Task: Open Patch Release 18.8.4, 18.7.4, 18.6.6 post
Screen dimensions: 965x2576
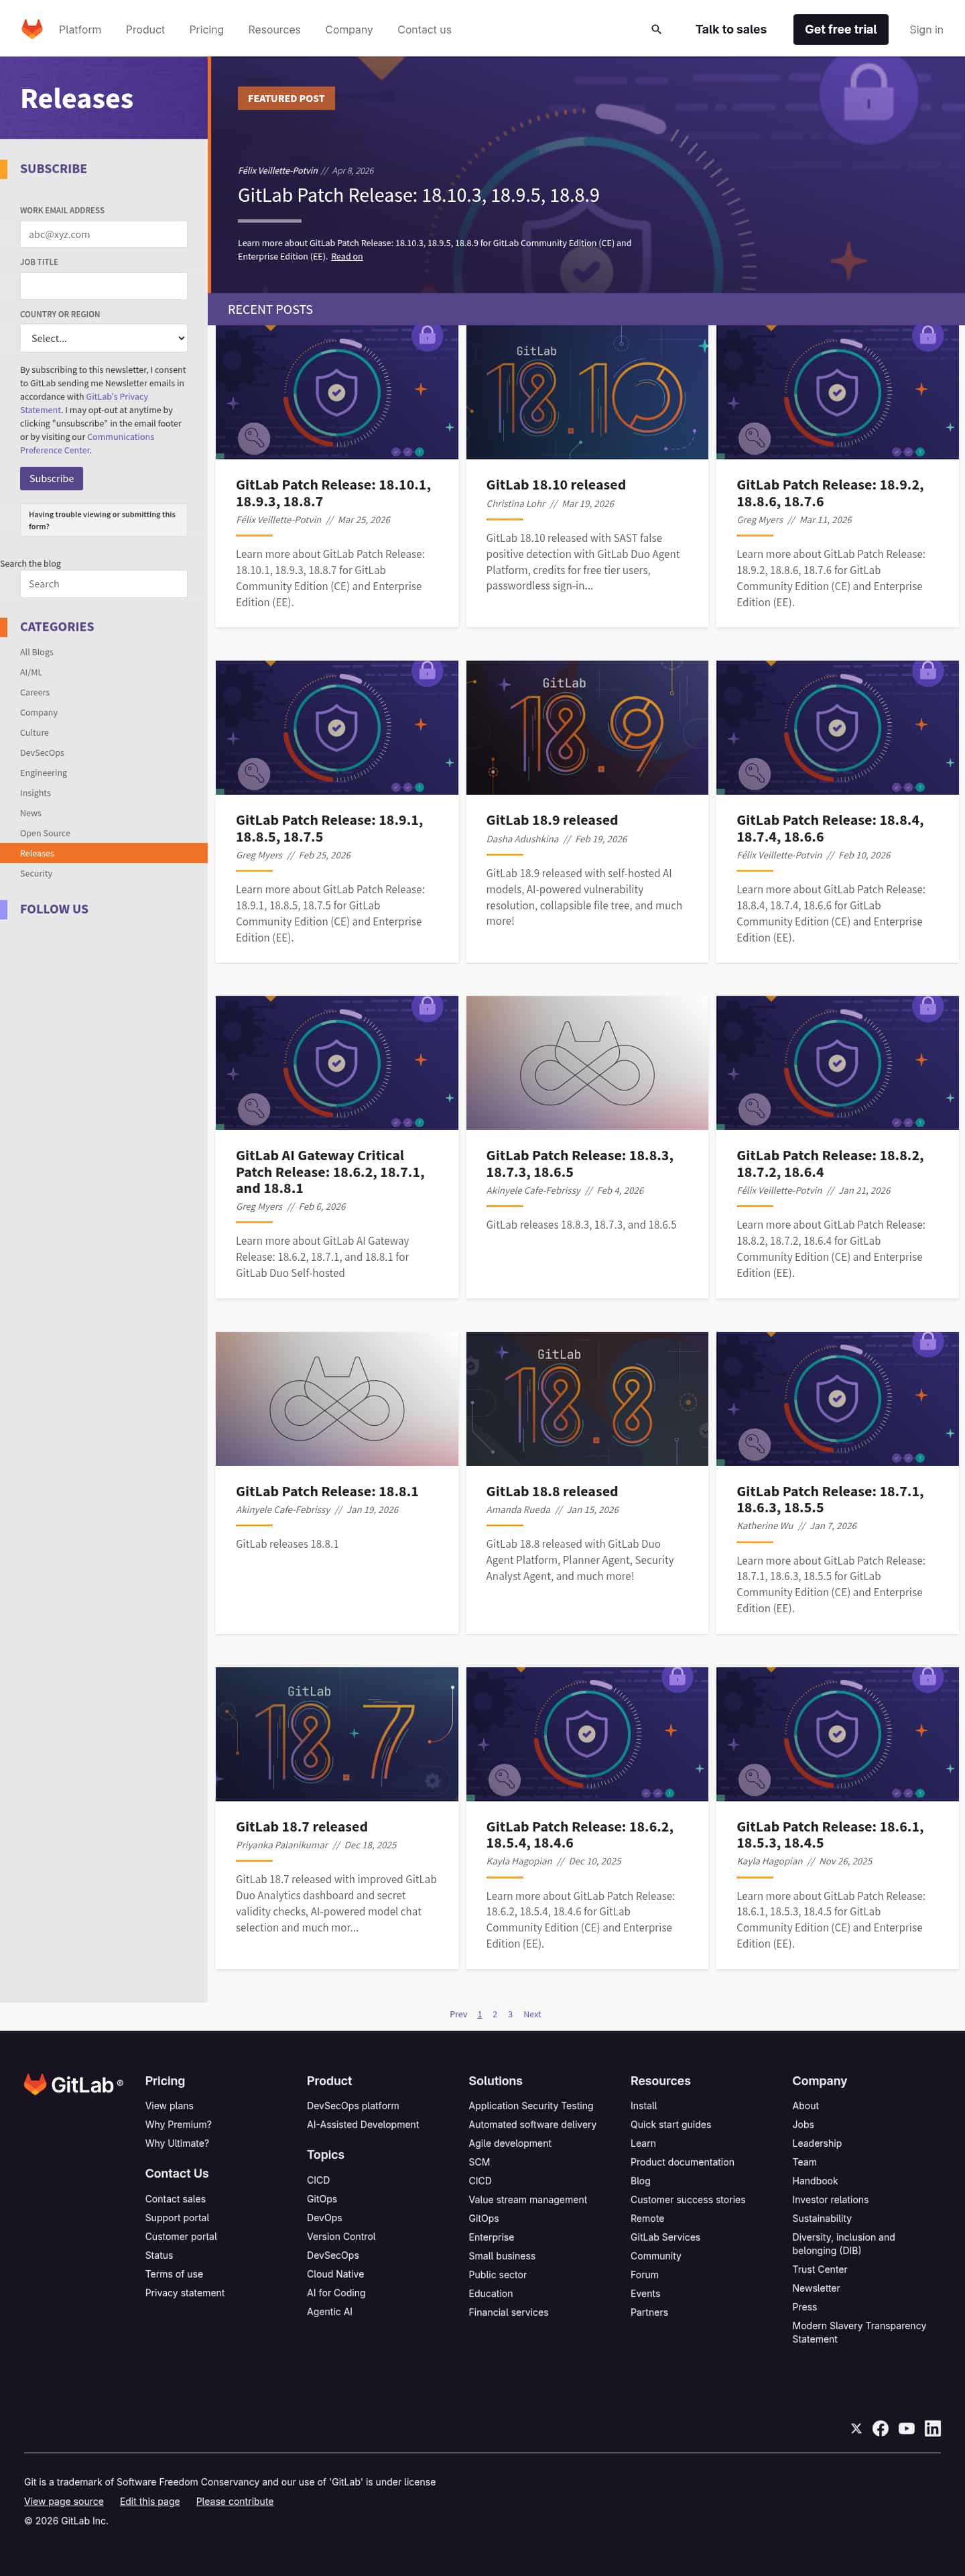Action: (x=830, y=828)
